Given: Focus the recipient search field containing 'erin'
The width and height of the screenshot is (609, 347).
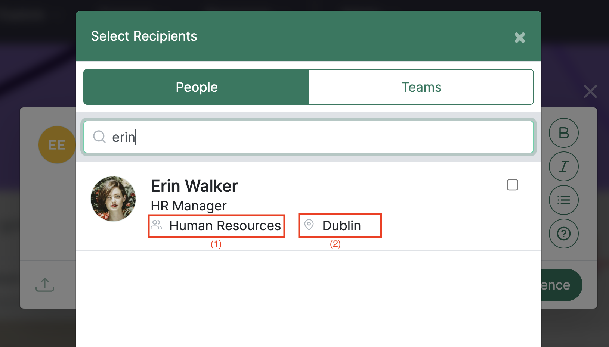Looking at the screenshot, I should [x=309, y=137].
